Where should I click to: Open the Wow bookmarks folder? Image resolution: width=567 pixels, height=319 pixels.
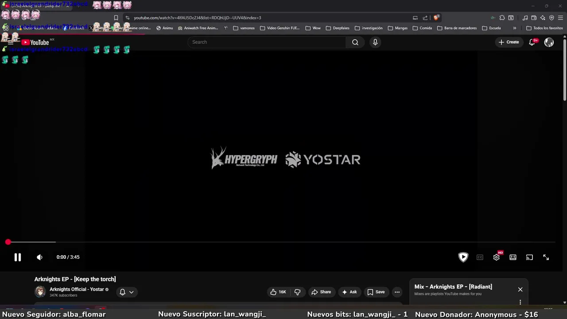click(x=313, y=28)
